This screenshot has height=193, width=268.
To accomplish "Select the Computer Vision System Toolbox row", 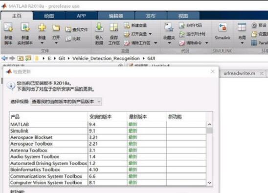I will coord(108,183).
